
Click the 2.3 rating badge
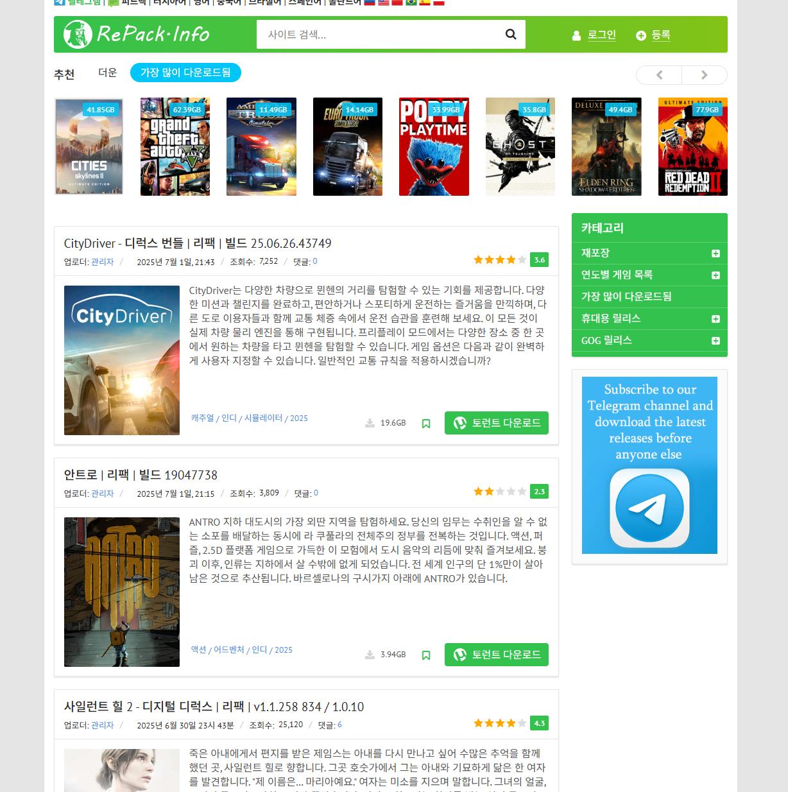tap(540, 492)
